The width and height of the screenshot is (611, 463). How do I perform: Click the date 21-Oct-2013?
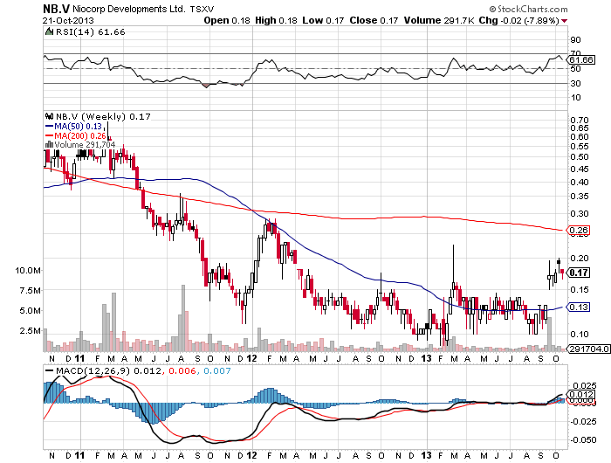[x=68, y=21]
